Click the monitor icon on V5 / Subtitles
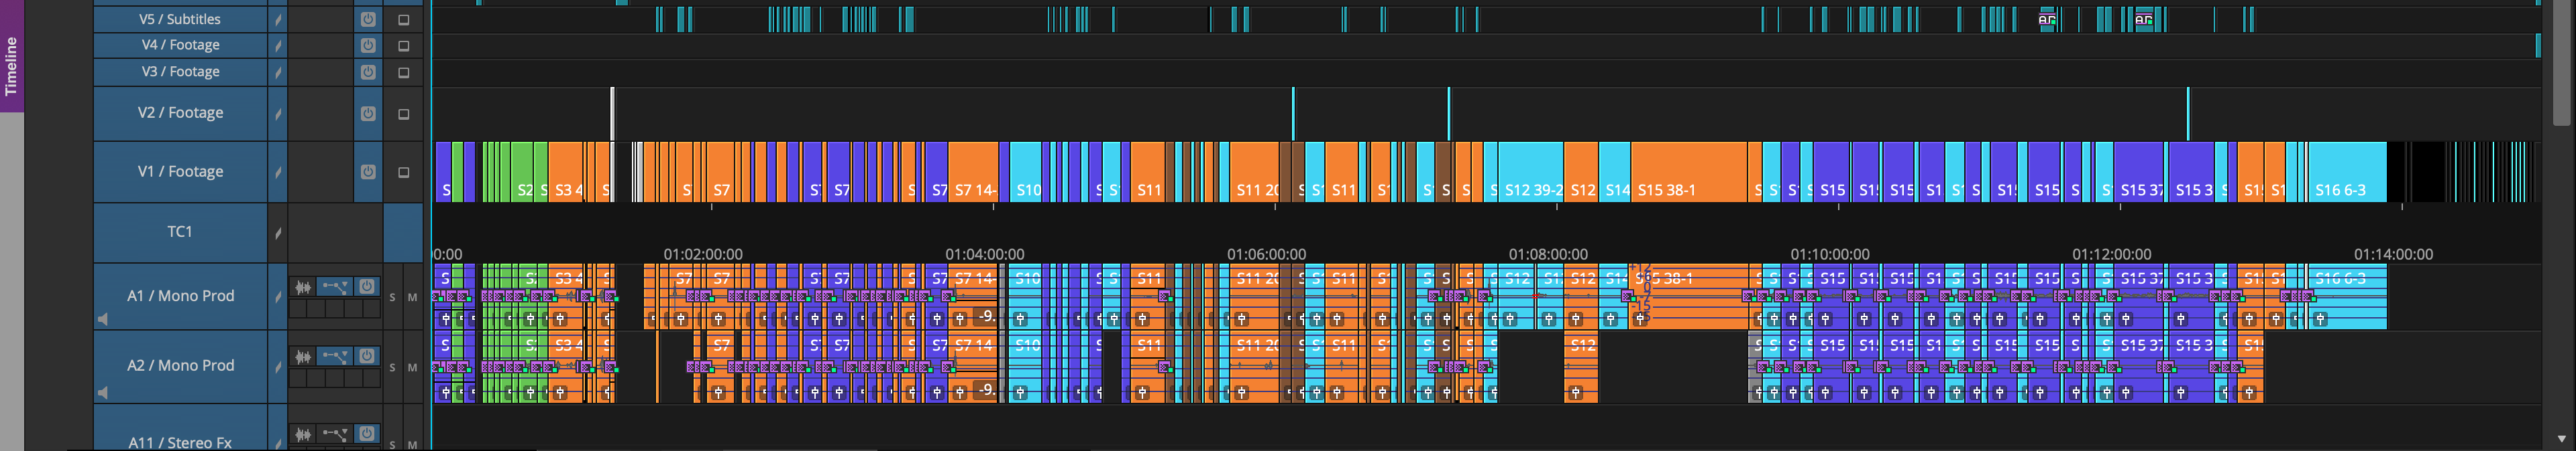This screenshot has height=451, width=2576. pos(404,20)
